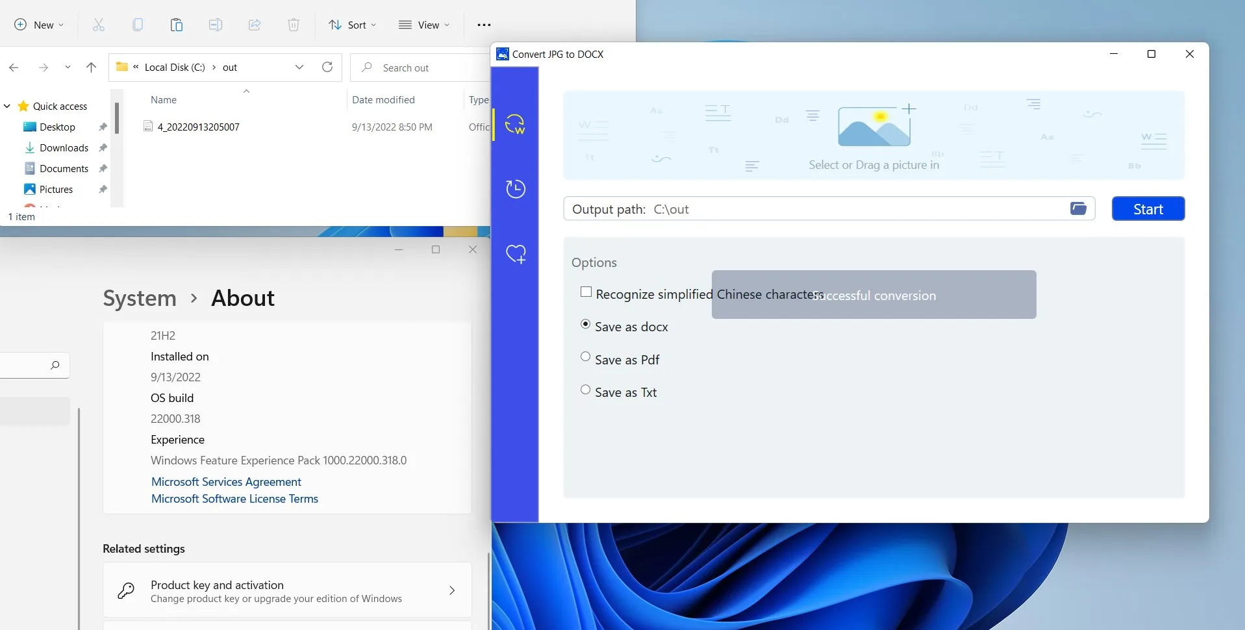Open the Sort dropdown menu

pyautogui.click(x=353, y=25)
